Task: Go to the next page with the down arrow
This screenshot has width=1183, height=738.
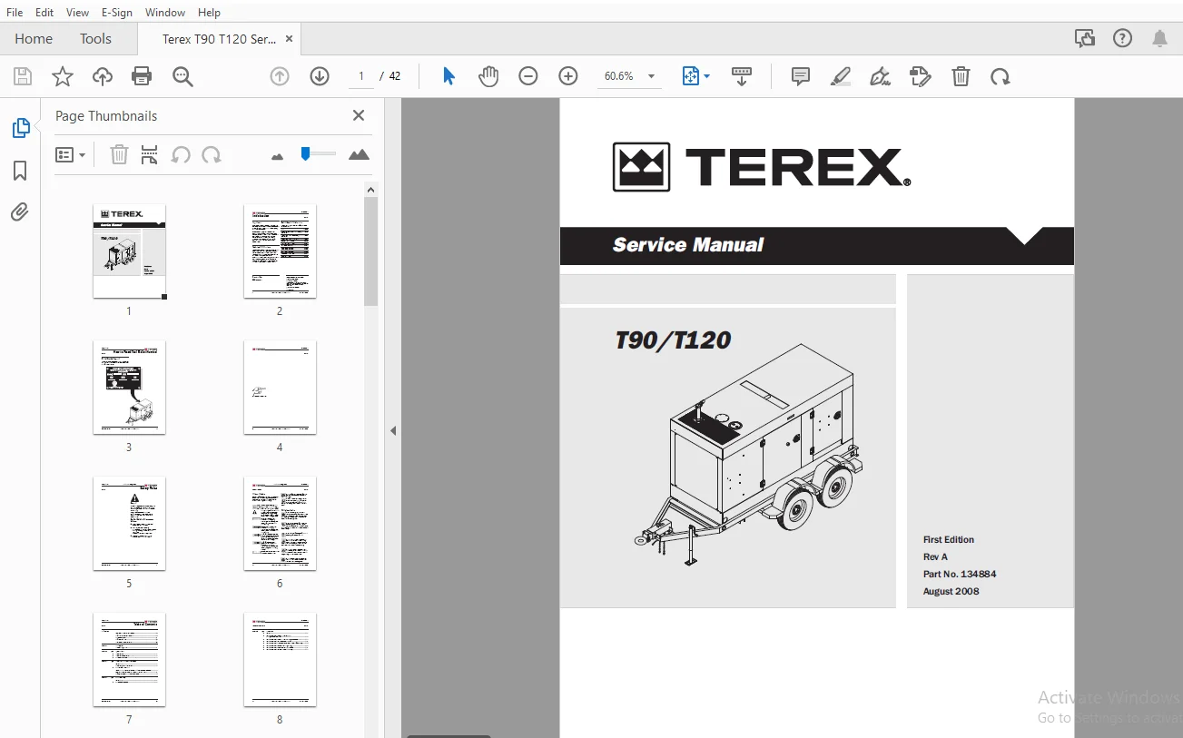Action: click(x=320, y=77)
